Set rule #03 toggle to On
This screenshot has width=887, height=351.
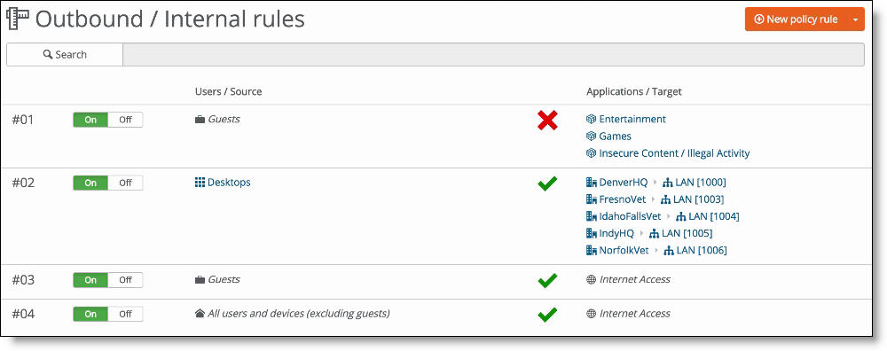90,280
